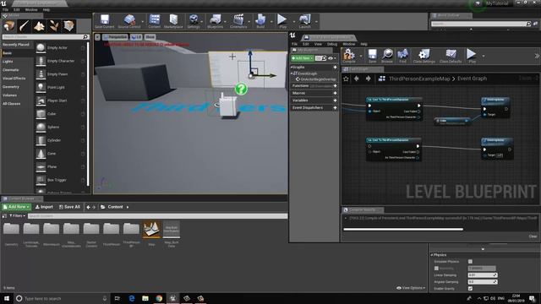Toggle the mass override checkbox
The image size is (541, 304).
[436, 269]
